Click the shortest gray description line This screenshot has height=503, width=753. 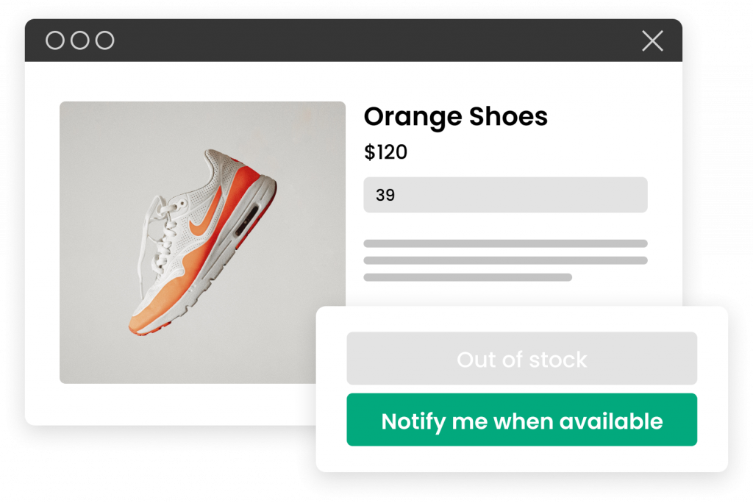(468, 277)
